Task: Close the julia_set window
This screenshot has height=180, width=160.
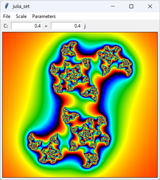Action: point(150,6)
